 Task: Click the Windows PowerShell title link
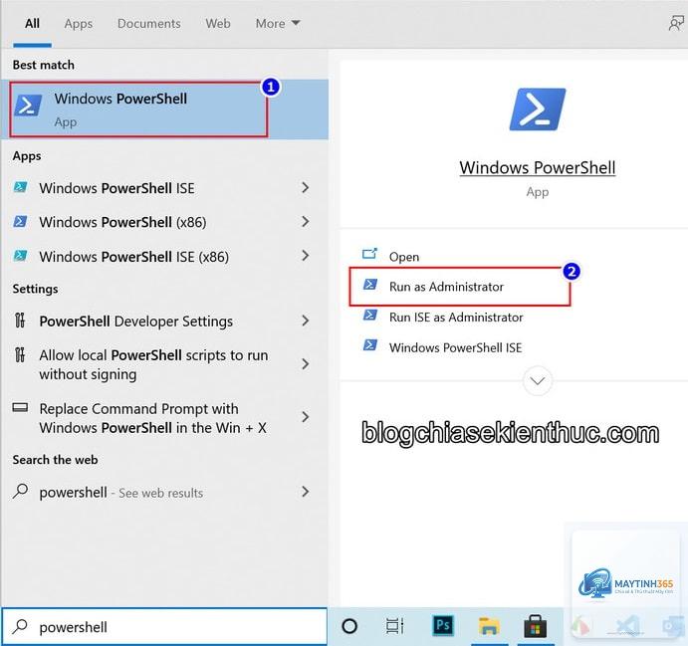(538, 167)
